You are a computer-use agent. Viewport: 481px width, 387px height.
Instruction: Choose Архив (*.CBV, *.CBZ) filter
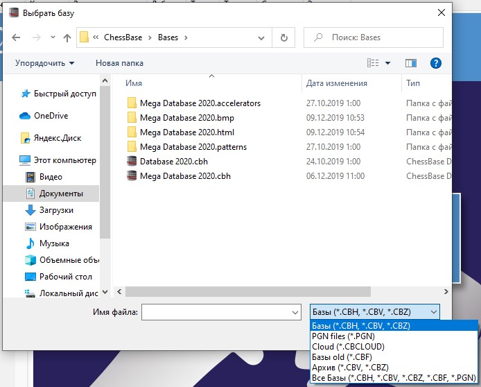(x=394, y=368)
